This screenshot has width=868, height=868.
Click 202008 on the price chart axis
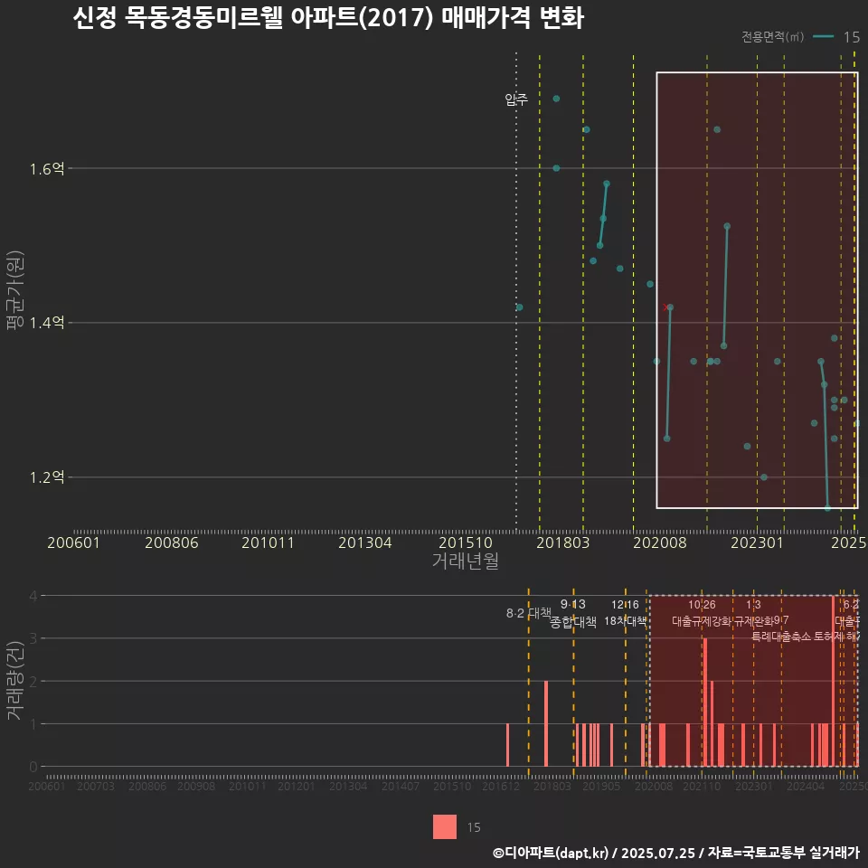(x=659, y=542)
